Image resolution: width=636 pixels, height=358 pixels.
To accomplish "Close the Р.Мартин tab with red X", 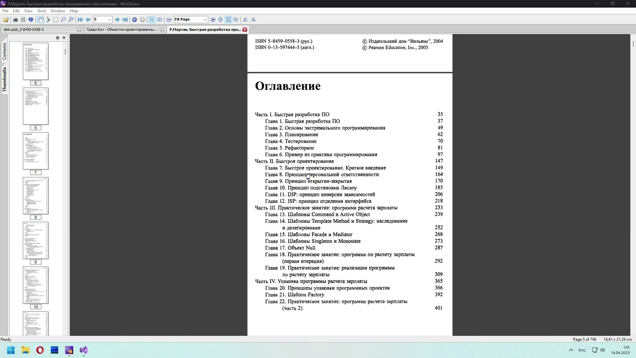I will point(244,29).
